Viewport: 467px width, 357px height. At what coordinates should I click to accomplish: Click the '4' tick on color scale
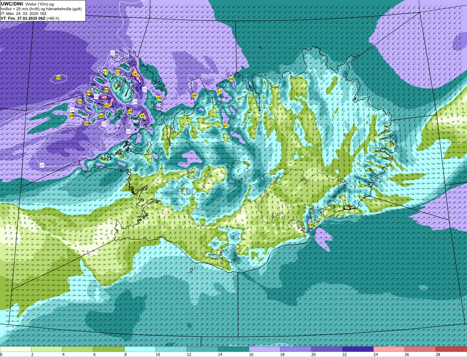[x=63, y=354]
